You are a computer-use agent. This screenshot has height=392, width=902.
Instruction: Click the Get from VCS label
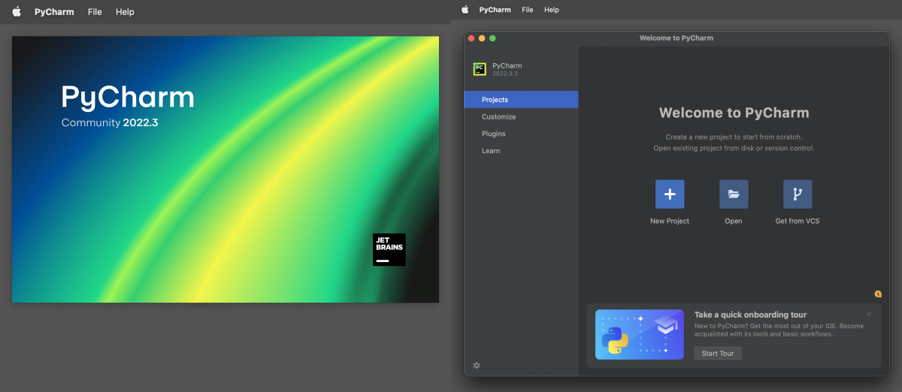tap(798, 221)
